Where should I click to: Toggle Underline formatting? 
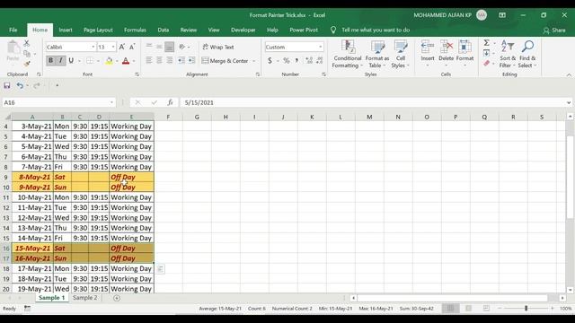coord(71,60)
